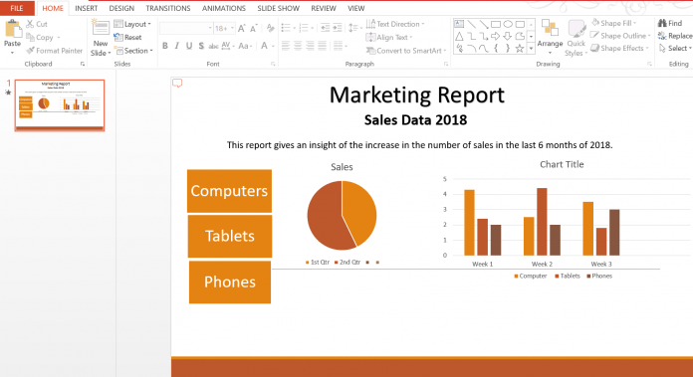Open Quick Styles gallery
The image size is (693, 377).
(x=576, y=39)
